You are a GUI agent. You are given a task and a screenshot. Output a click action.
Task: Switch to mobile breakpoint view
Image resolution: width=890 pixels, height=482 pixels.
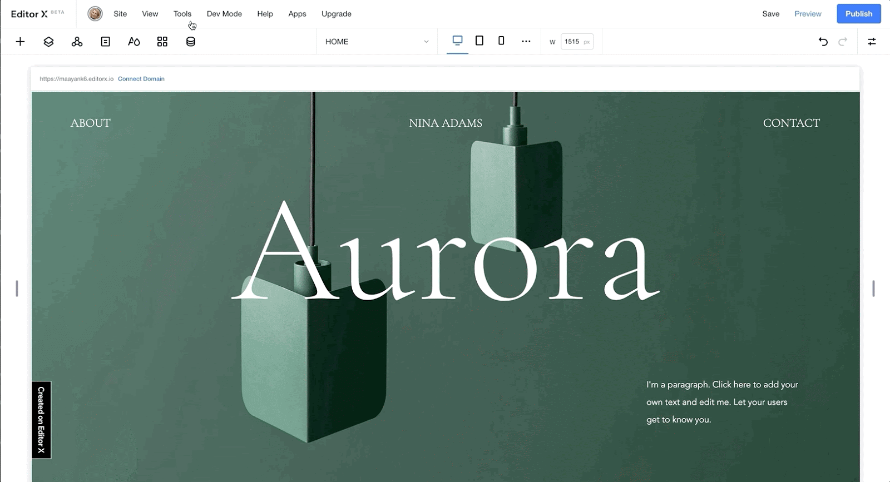coord(501,41)
